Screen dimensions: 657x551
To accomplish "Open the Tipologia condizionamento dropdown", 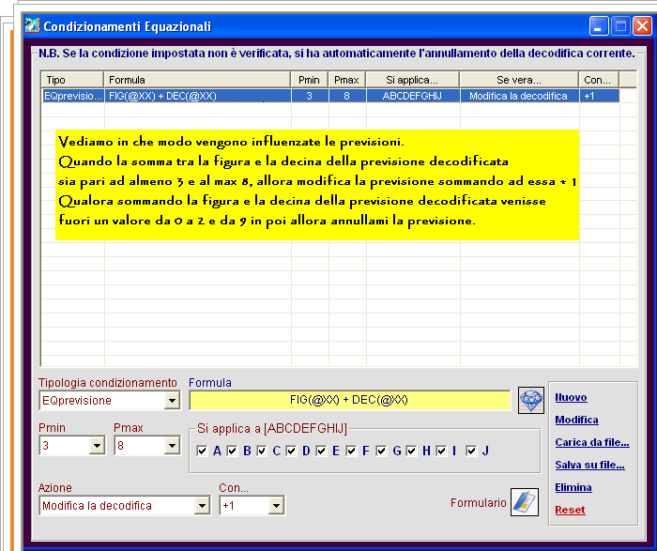I will (x=172, y=401).
